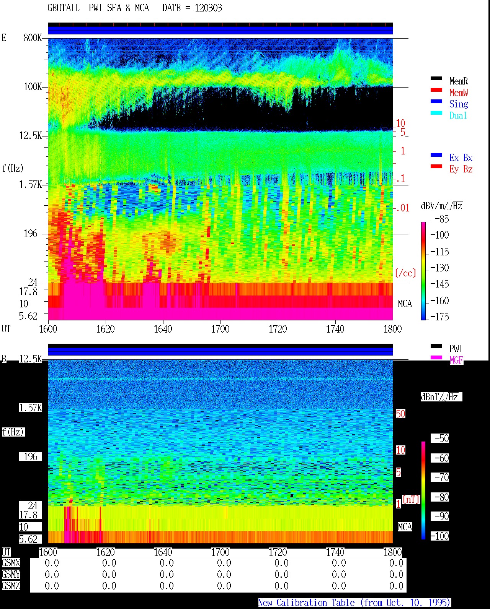The image size is (490, 609).
Task: Click the -175 color scale value
Action: (x=439, y=317)
